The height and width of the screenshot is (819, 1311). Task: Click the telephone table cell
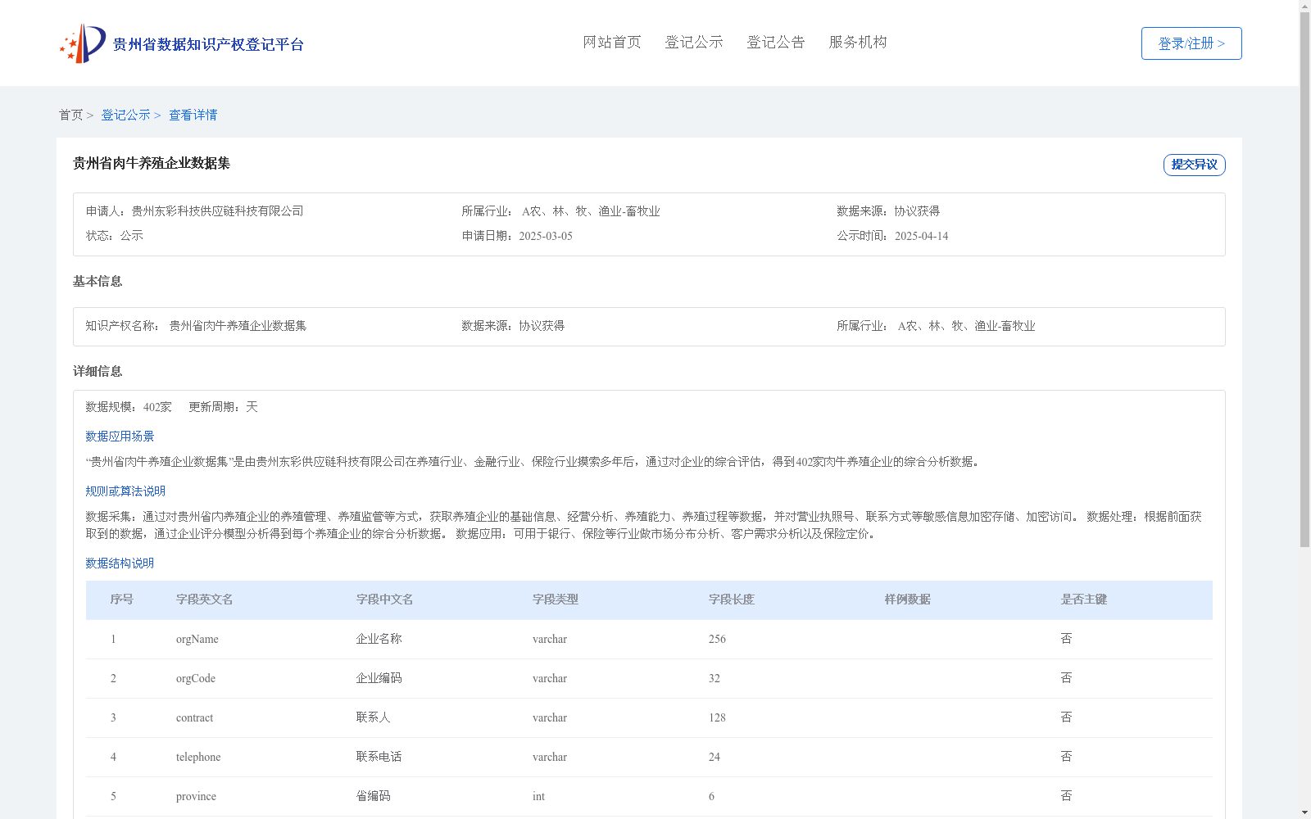pos(198,757)
